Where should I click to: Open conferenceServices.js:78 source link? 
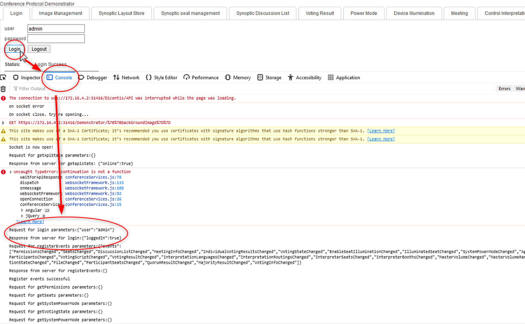click(93, 177)
